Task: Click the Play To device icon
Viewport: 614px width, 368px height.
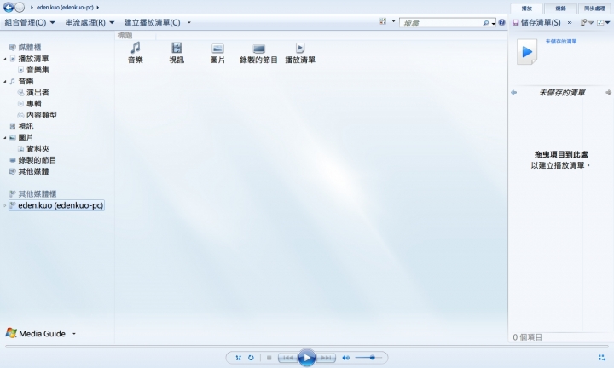Action: tap(584, 23)
